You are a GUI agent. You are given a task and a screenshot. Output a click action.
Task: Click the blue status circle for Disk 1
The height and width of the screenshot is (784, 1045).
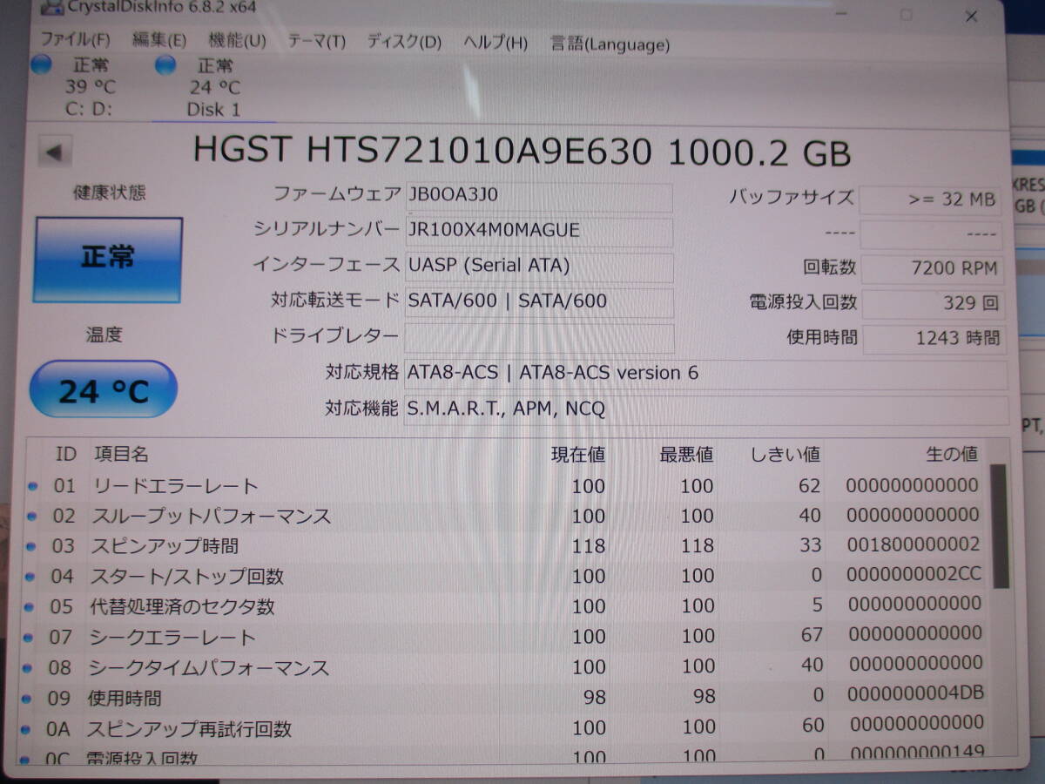[x=165, y=64]
